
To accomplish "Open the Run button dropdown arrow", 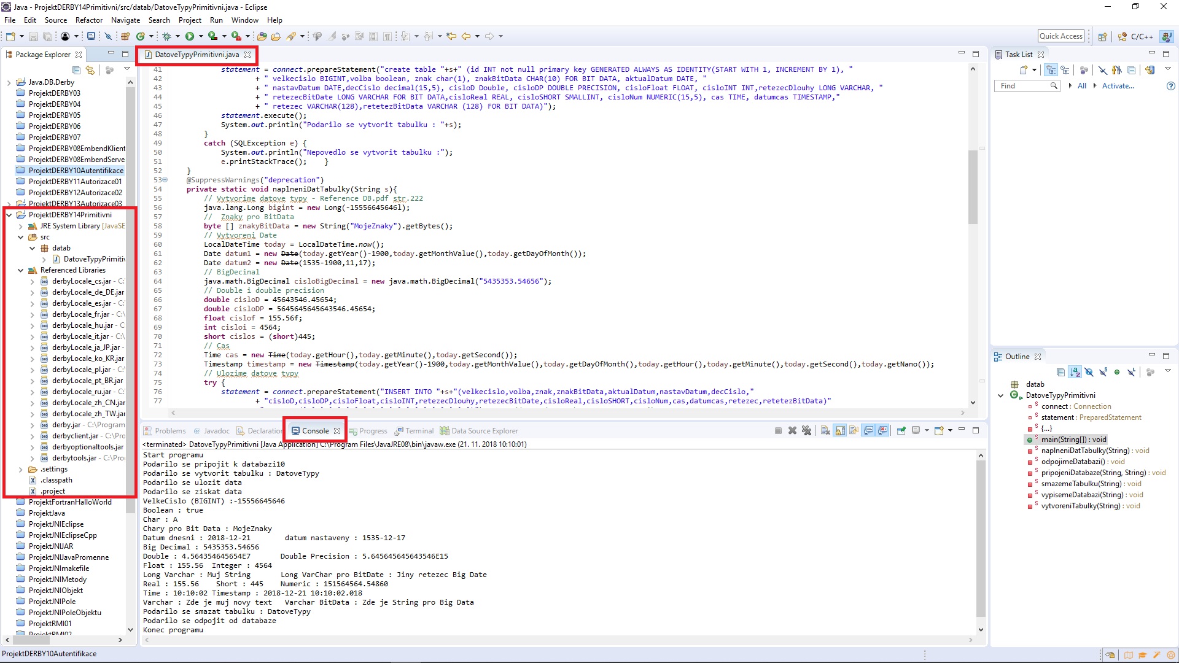I will click(201, 36).
